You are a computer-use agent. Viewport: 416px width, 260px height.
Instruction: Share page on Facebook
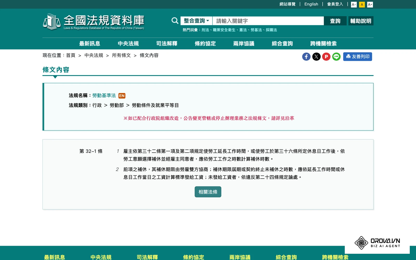306,57
